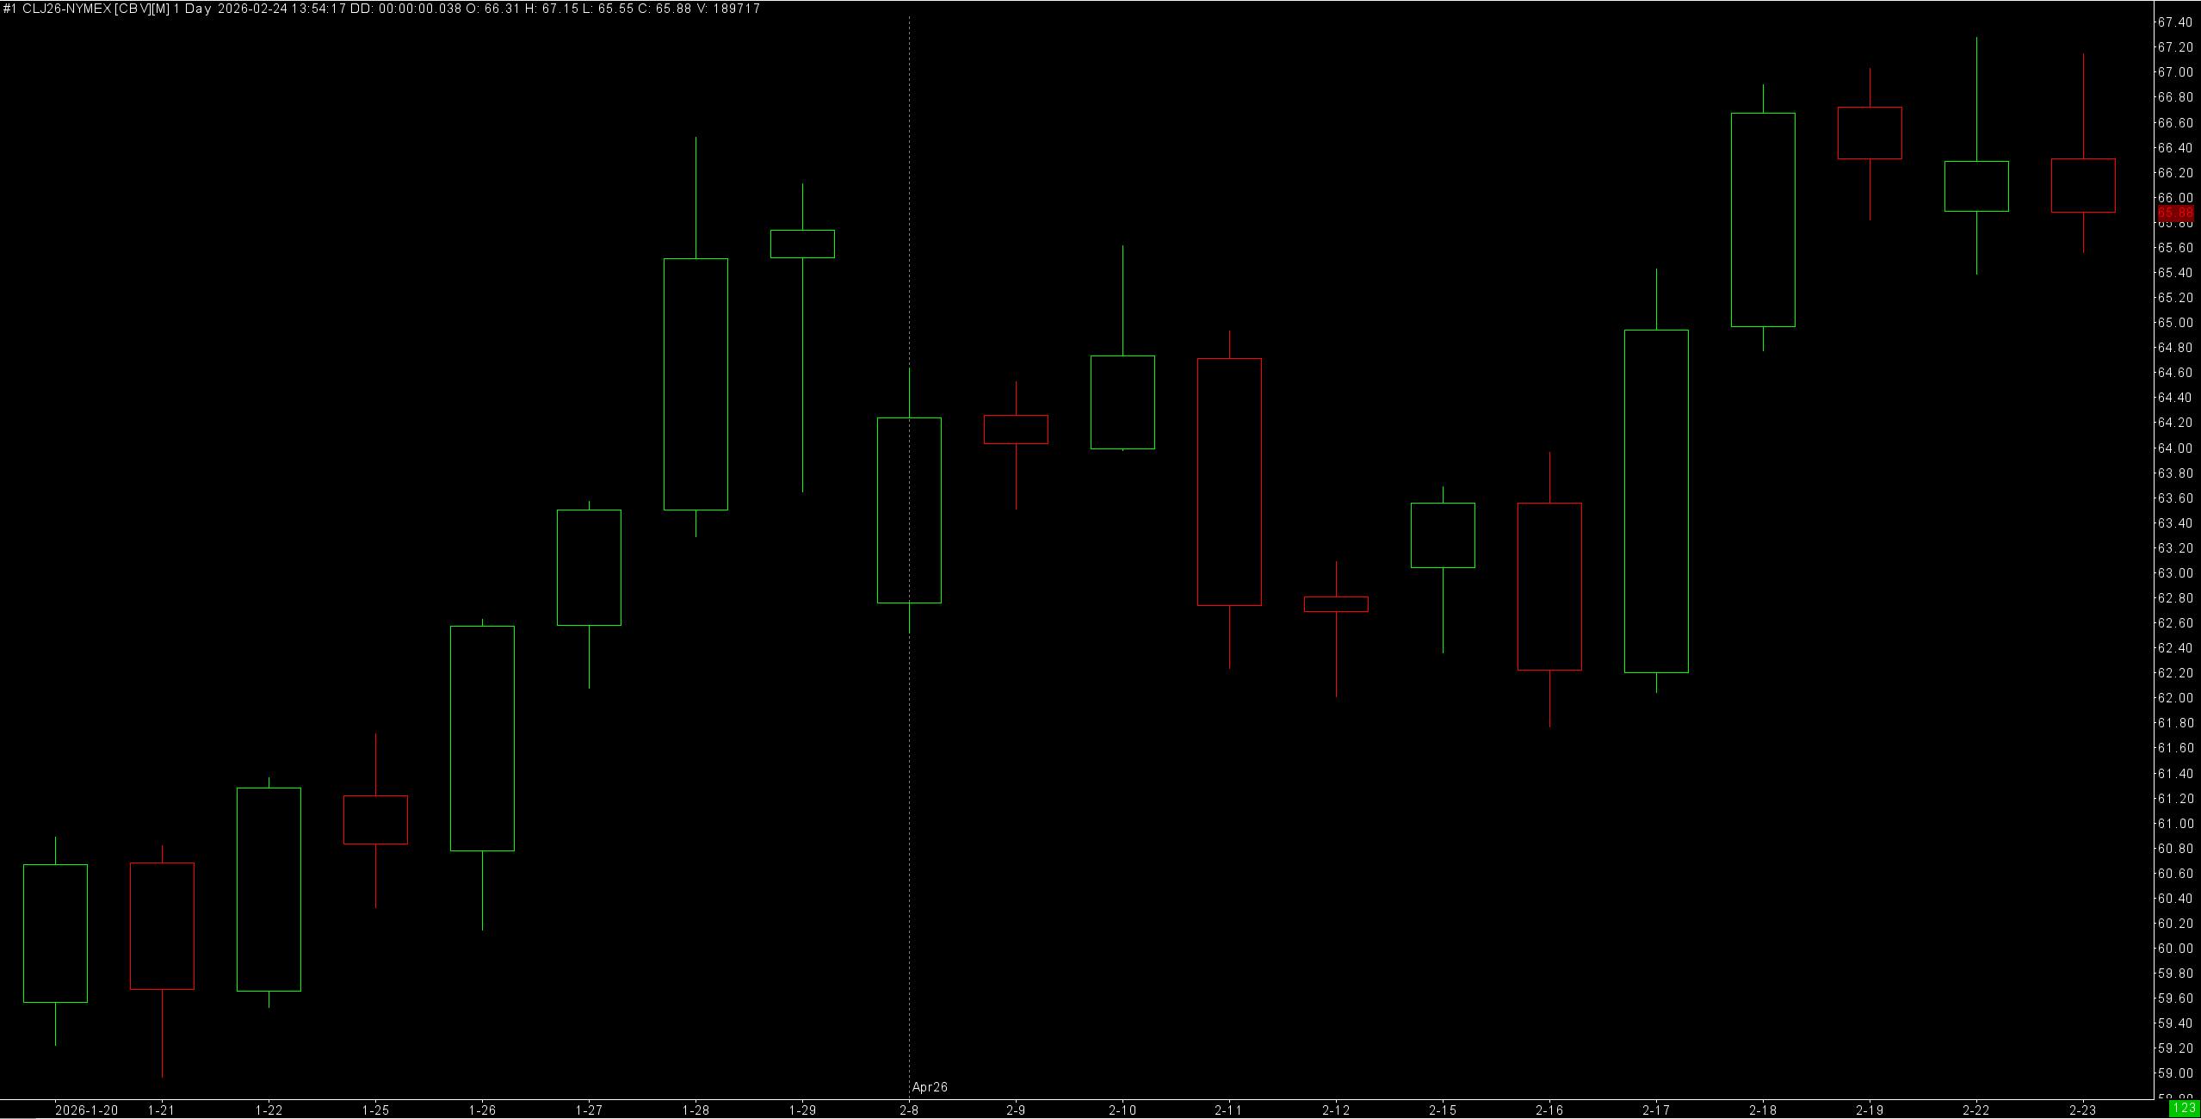Viewport: 2201px width, 1119px height.
Task: Click the green 123 box at bottom-right
Action: point(2184,1109)
